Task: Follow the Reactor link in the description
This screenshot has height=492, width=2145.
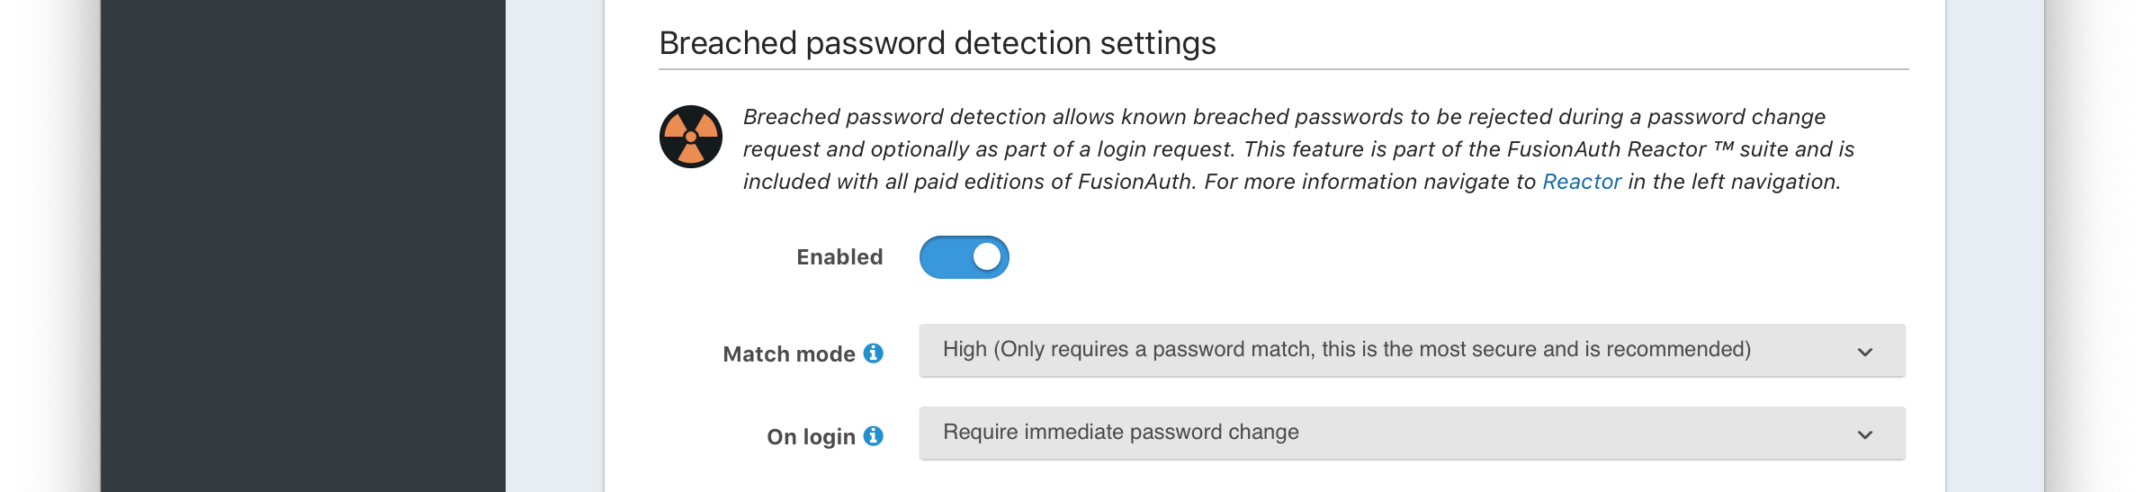Action: tap(1581, 182)
